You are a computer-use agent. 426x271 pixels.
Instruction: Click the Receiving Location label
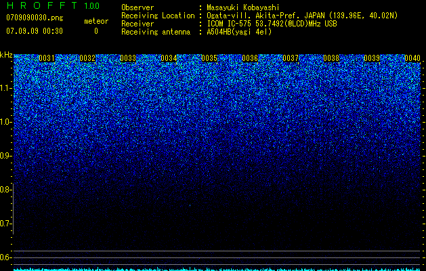click(x=158, y=16)
